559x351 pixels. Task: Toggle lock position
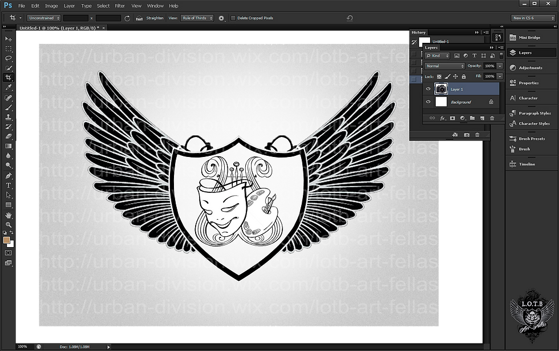click(x=455, y=76)
